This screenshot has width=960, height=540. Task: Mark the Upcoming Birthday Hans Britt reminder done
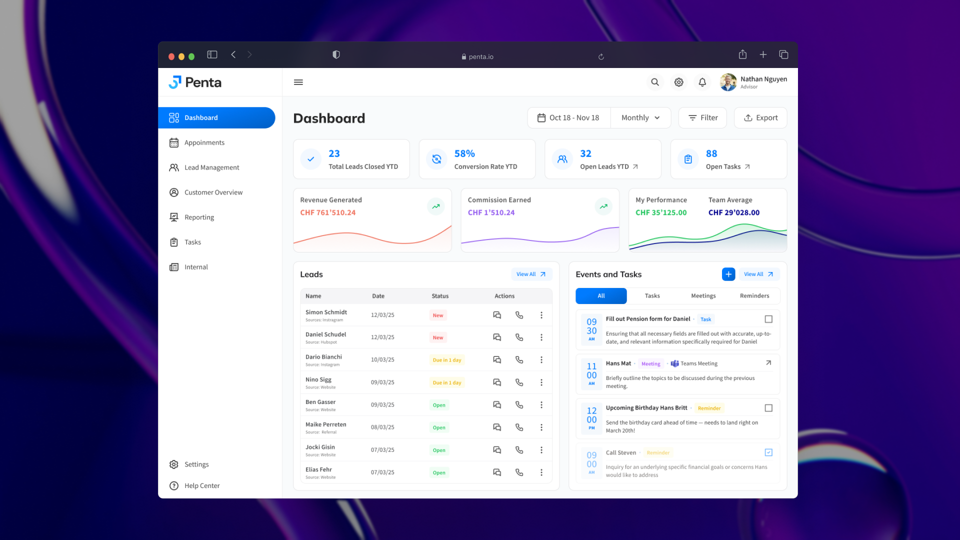(768, 407)
